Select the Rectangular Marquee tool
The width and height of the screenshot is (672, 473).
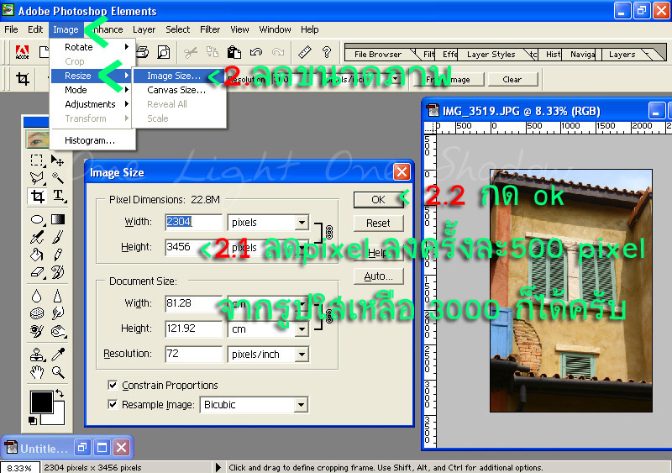(x=37, y=160)
